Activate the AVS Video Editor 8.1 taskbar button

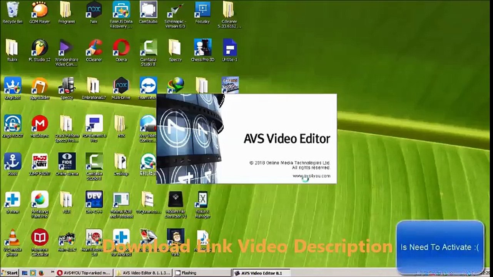click(261, 273)
